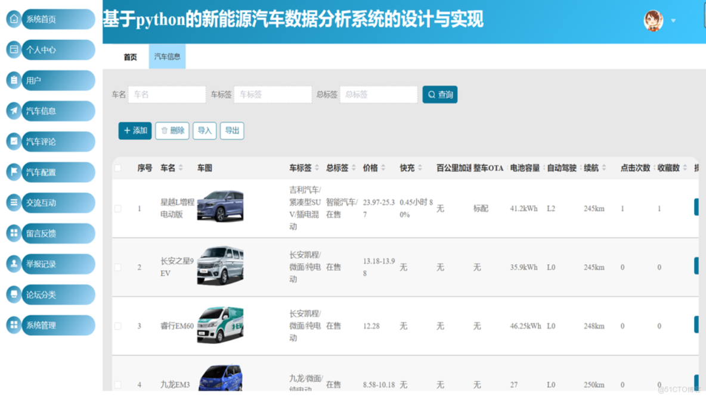706x398 pixels.
Task: Click the 用户 user icon in sidebar
Action: pos(13,80)
